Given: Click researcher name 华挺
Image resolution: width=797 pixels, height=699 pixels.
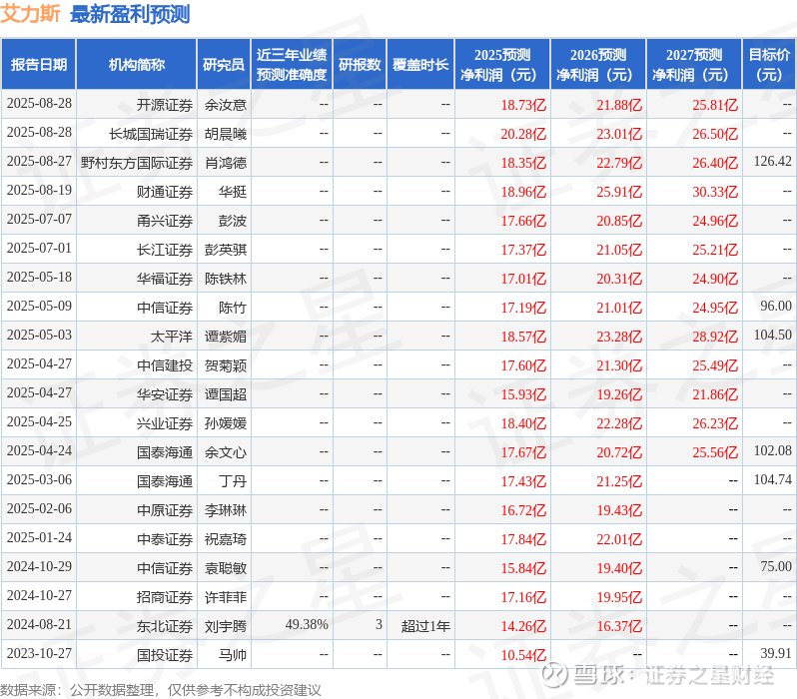Looking at the screenshot, I should (233, 192).
